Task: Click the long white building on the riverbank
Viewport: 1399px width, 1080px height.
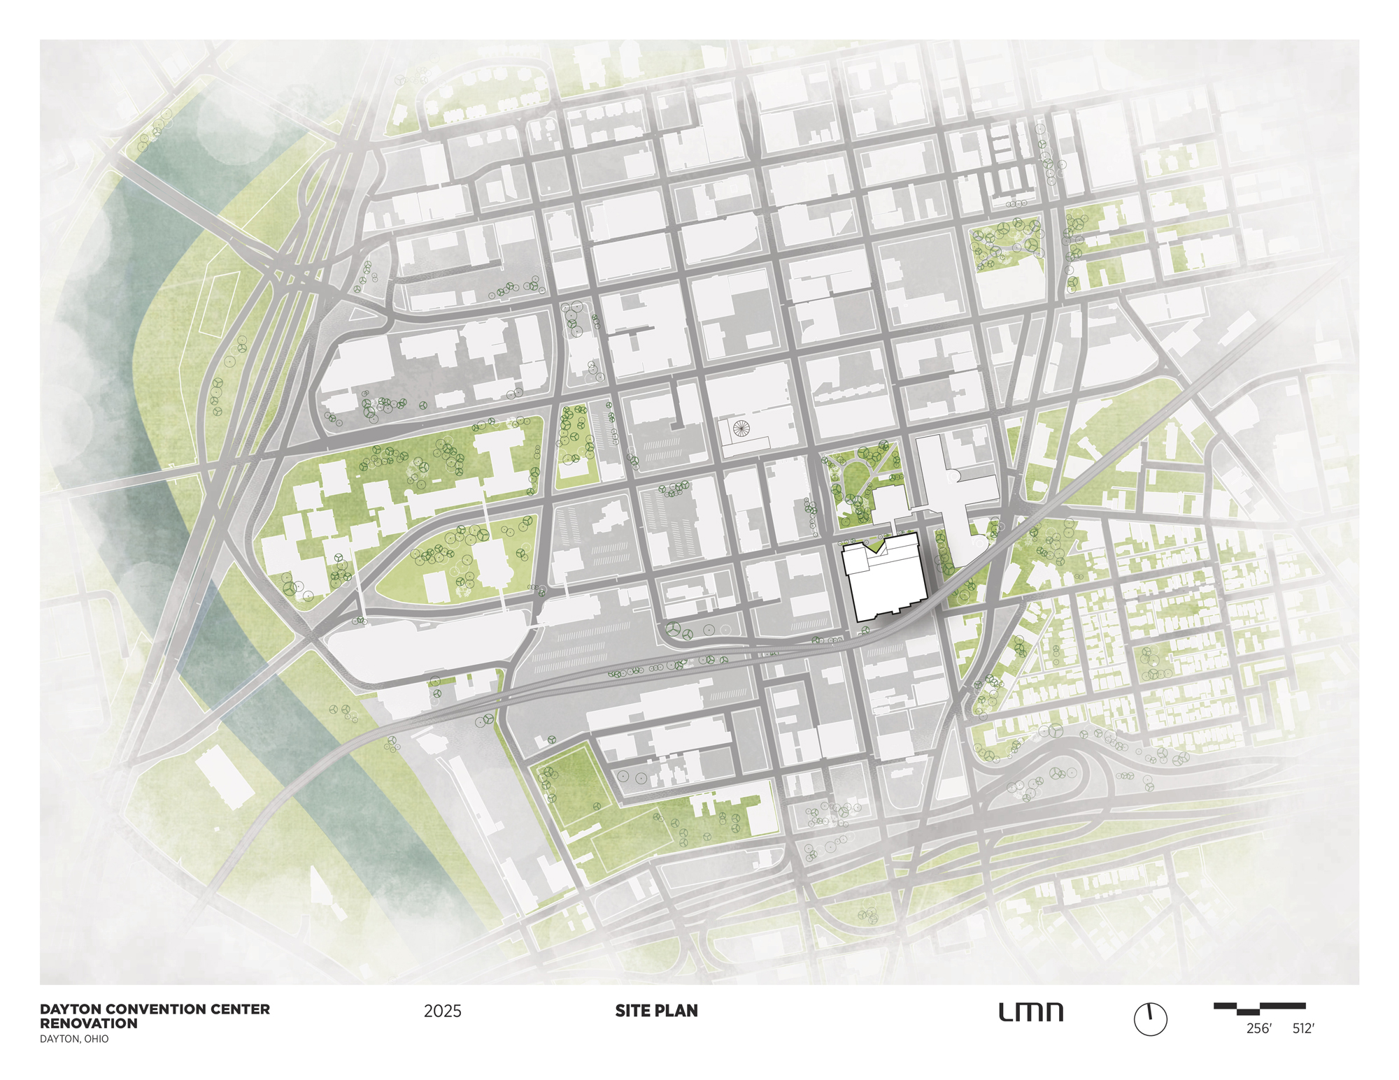Action: 224,777
